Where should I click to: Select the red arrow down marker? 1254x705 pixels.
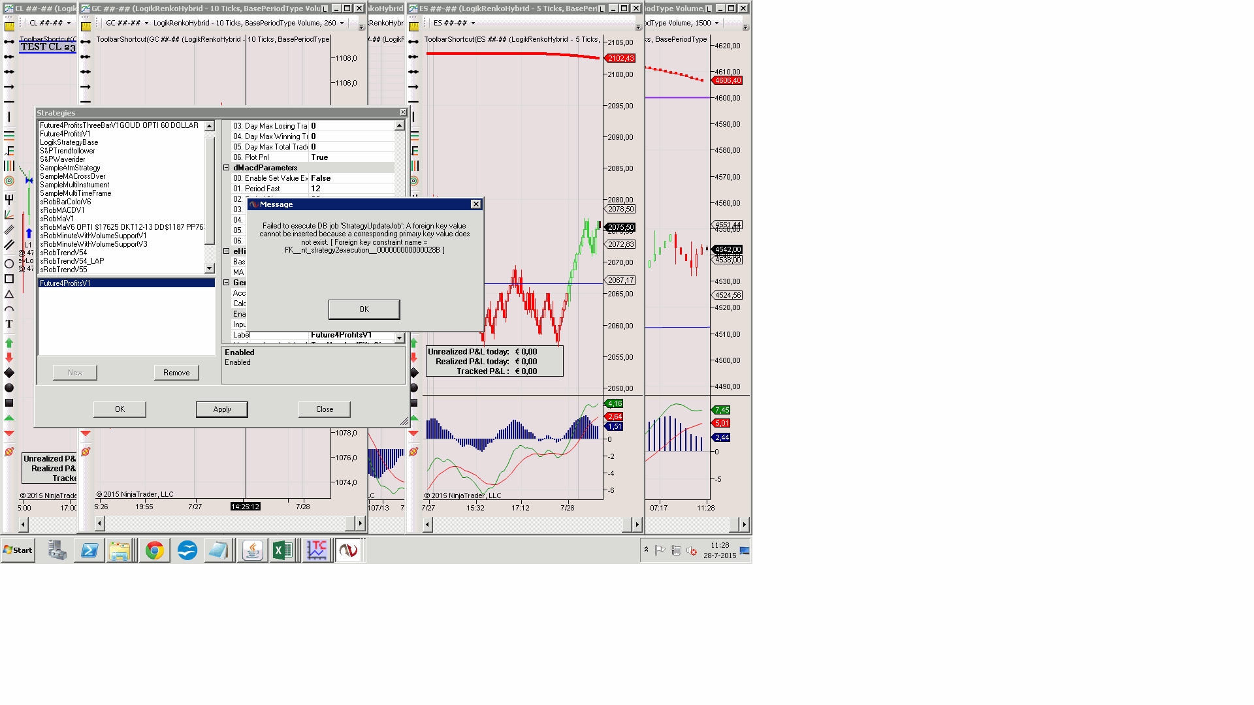pyautogui.click(x=9, y=358)
